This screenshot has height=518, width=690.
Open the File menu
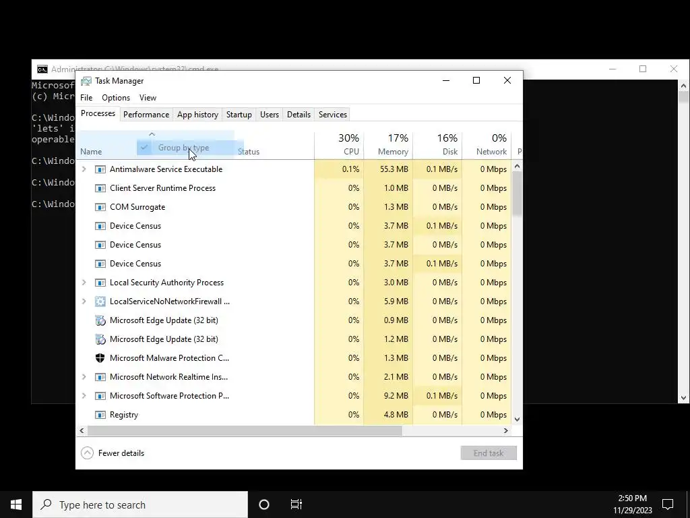coord(86,98)
